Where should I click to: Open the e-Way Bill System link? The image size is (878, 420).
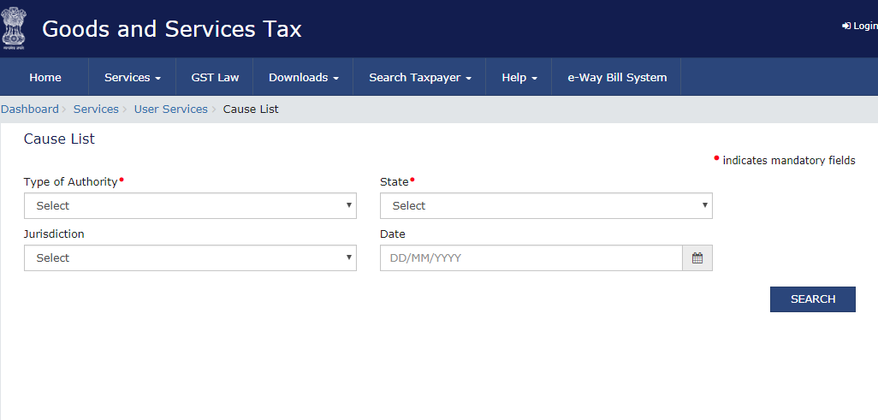[617, 77]
